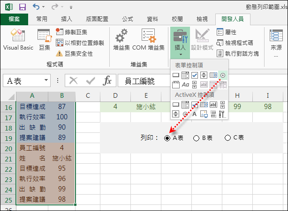Switch to the 插入 ribbon tab
The height and width of the screenshot is (211, 288).
pos(67,19)
